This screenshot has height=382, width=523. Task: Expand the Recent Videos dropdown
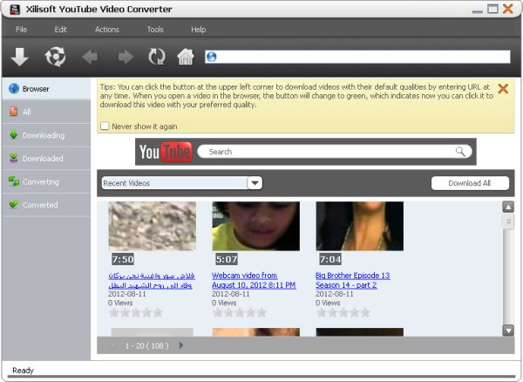click(x=255, y=183)
